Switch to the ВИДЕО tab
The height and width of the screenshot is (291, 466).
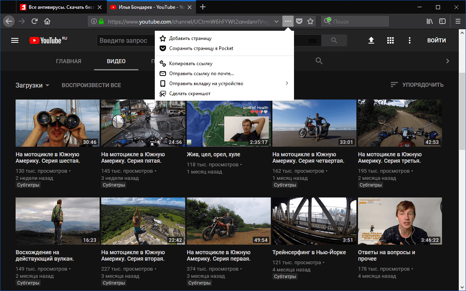116,61
